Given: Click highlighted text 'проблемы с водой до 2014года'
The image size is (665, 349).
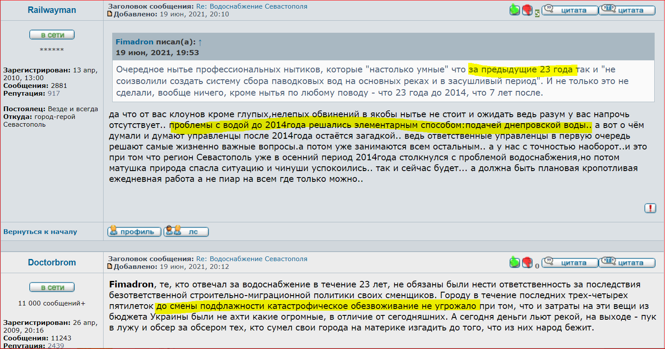Looking at the screenshot, I should coord(238,125).
